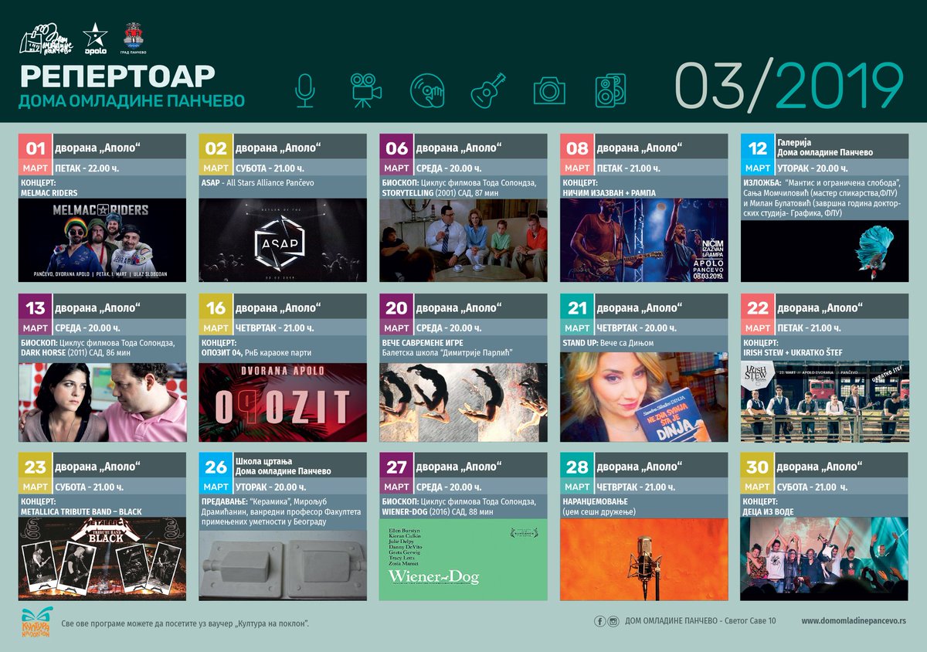Click the vinyl record DJ icon
Image resolution: width=927 pixels, height=652 pixels.
[x=426, y=90]
